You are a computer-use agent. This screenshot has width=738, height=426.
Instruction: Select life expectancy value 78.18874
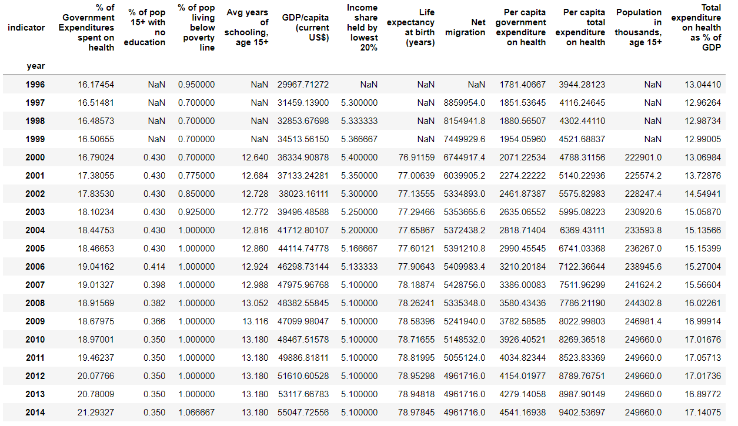(x=416, y=285)
